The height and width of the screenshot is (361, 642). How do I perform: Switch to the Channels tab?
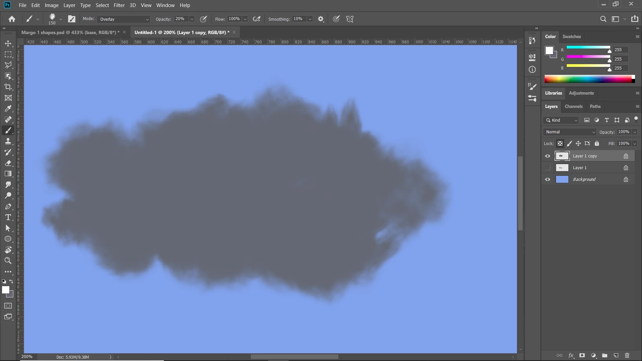click(573, 106)
